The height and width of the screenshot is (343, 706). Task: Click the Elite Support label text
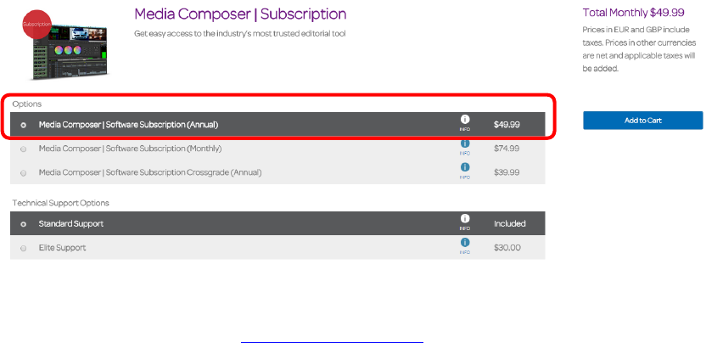[62, 248]
